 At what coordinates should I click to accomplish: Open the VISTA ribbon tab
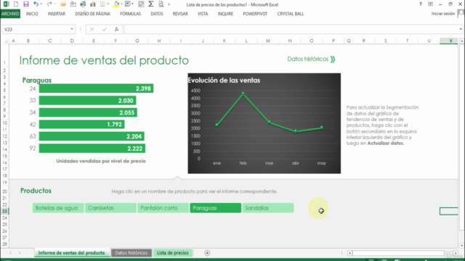click(x=203, y=14)
